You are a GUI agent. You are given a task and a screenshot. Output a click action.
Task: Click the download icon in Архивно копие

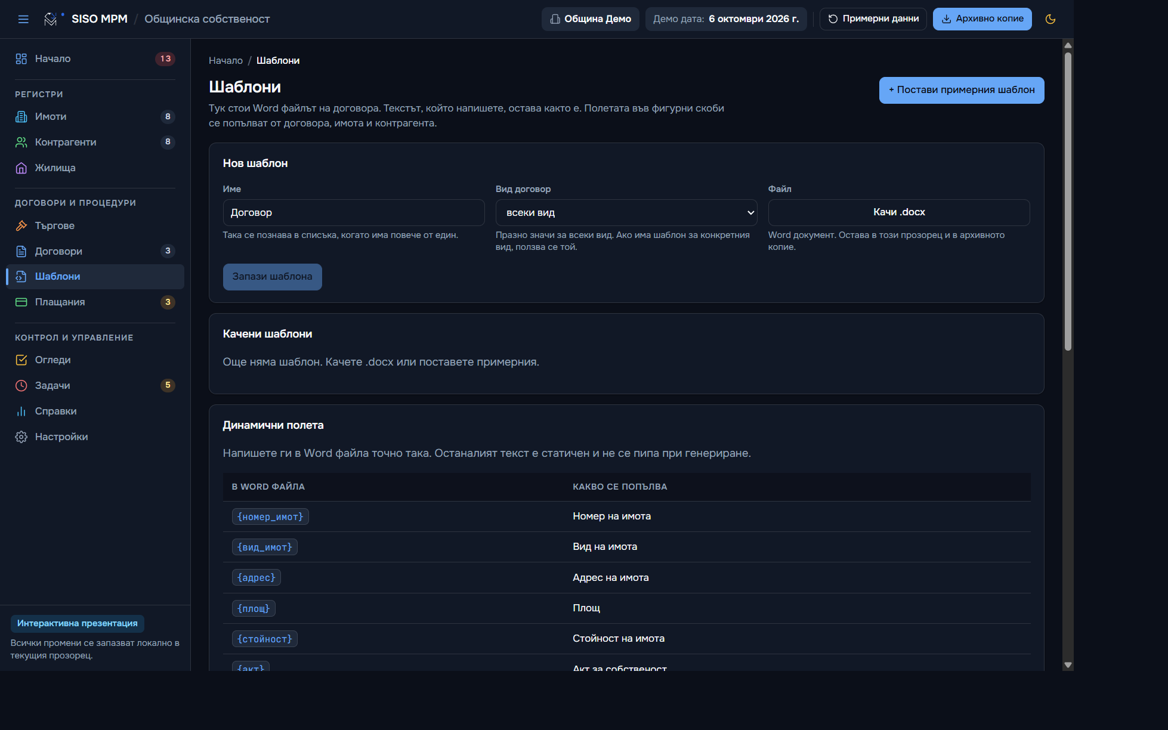(946, 19)
